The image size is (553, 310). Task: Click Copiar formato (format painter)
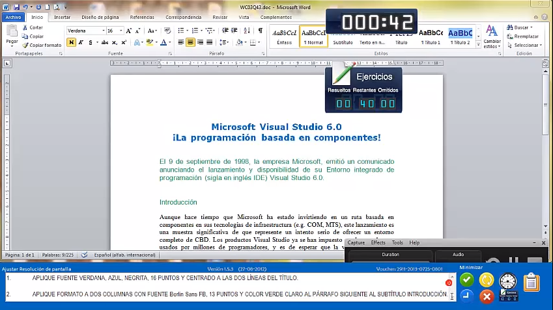[42, 45]
